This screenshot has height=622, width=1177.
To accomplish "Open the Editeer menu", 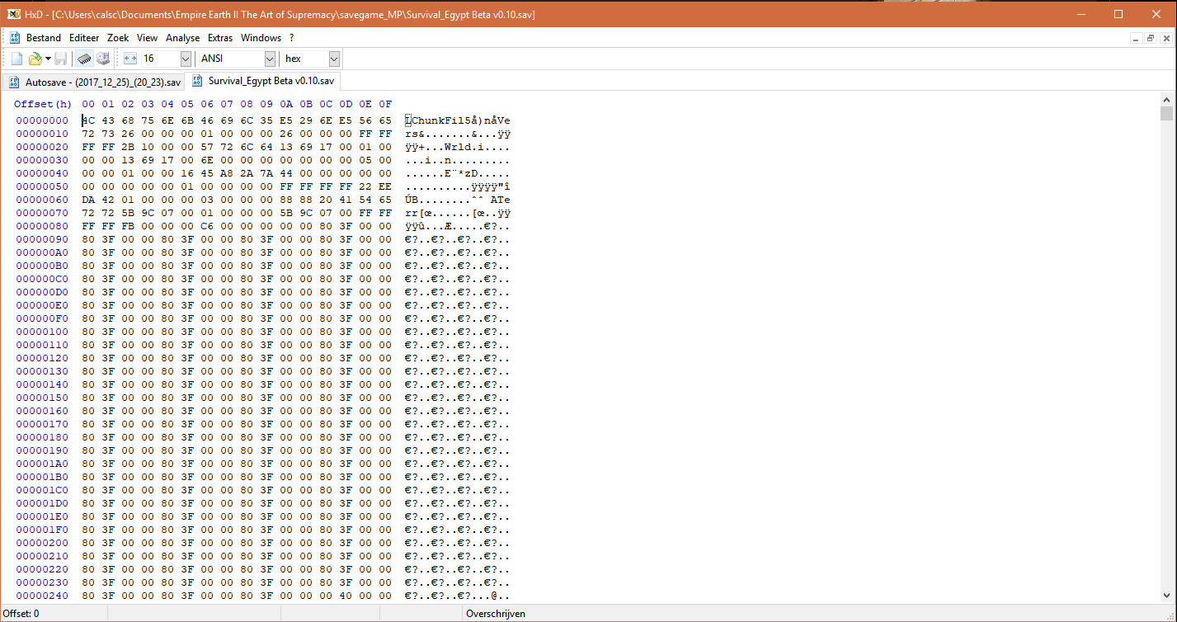I will (84, 38).
